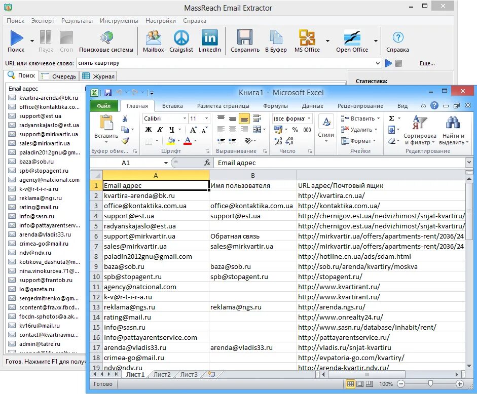Click Excel fill color bucket icon
Image resolution: width=477 pixels, height=394 pixels.
click(x=171, y=140)
